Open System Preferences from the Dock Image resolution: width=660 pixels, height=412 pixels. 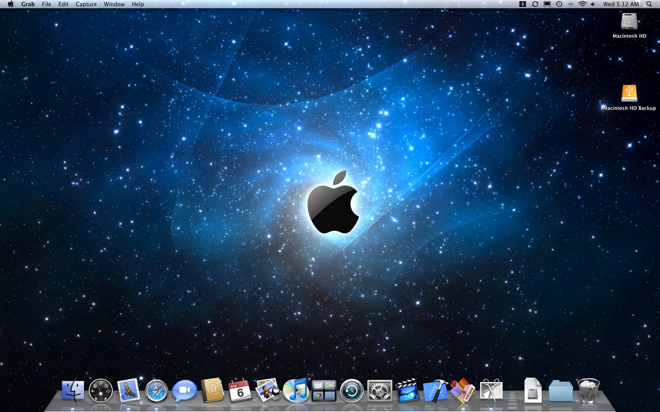pos(379,391)
